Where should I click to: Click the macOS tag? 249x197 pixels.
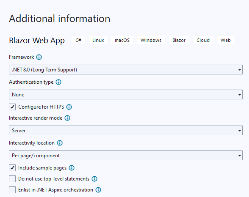click(122, 40)
